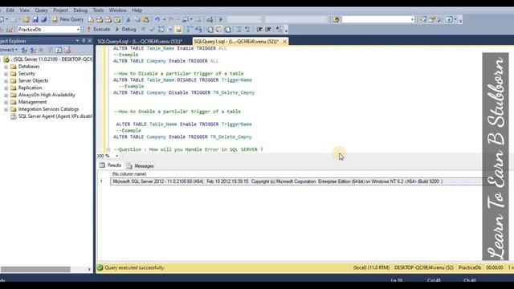Image resolution: width=514 pixels, height=289 pixels.
Task: Click the Comment Out Selected Lines icon
Action: 239,30
